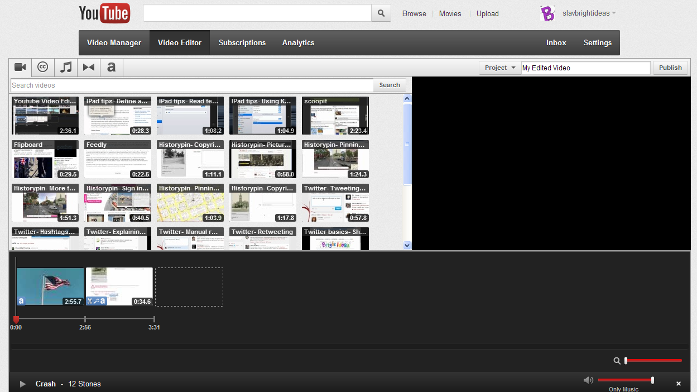
Task: Open the slavbrightideas channel avatar
Action: click(548, 13)
